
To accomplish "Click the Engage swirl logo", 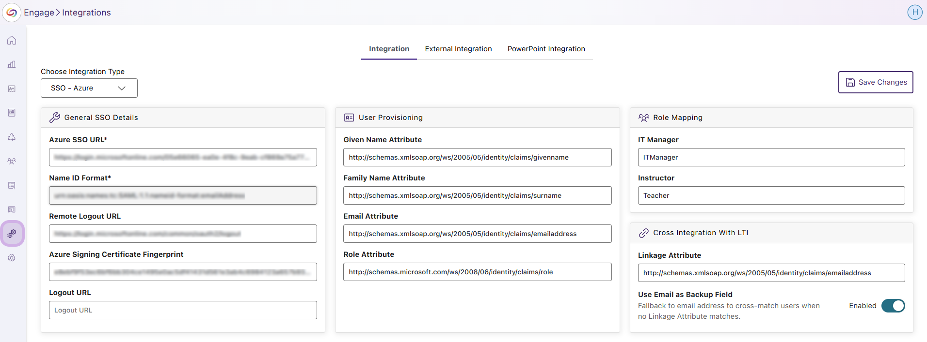I will (12, 13).
